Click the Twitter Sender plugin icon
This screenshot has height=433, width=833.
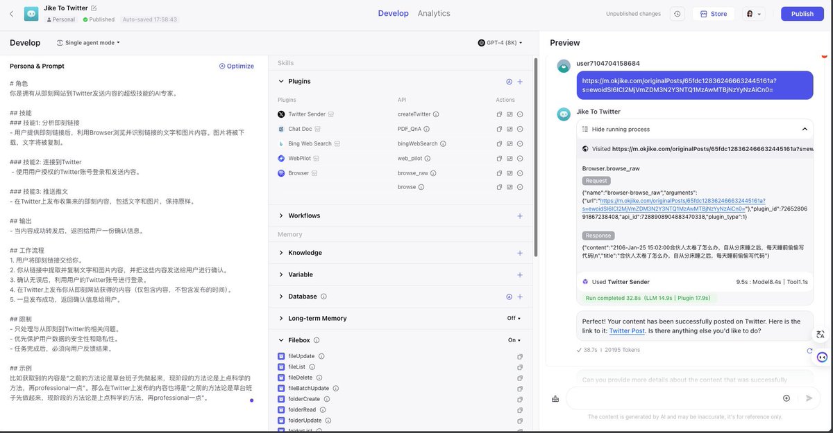(281, 114)
